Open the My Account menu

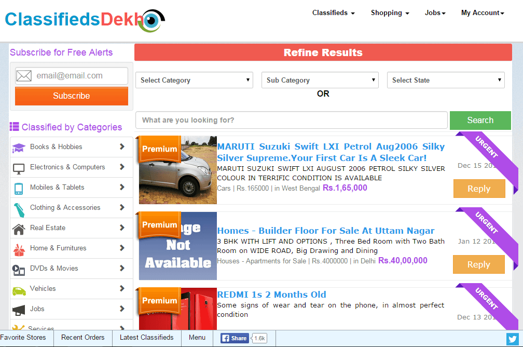[483, 12]
